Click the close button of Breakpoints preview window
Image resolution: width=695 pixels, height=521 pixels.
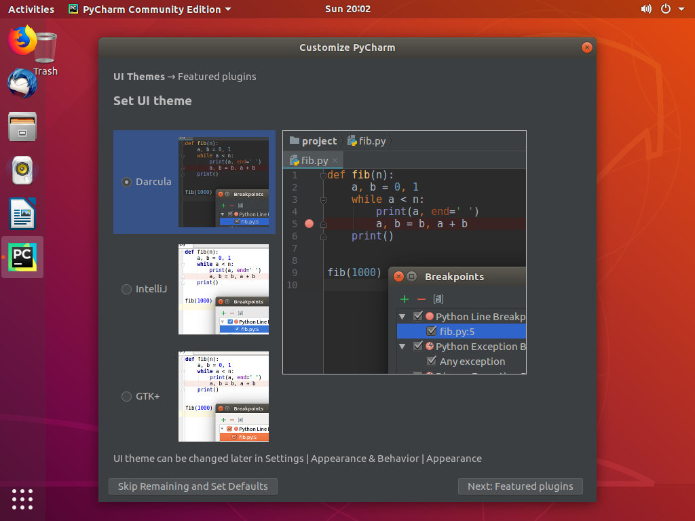click(x=398, y=277)
